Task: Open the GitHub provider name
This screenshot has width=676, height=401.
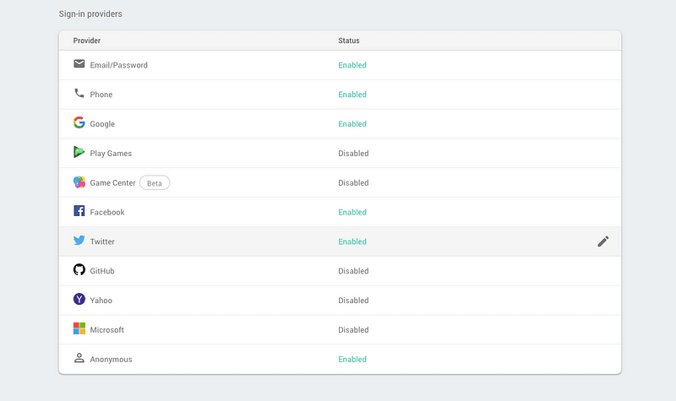Action: 102,271
